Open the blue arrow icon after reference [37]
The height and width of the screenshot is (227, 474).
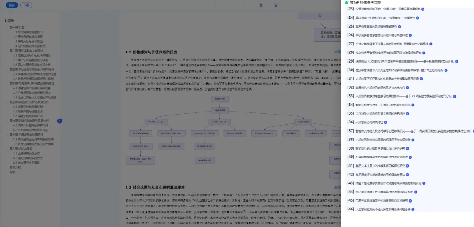tap(473, 131)
